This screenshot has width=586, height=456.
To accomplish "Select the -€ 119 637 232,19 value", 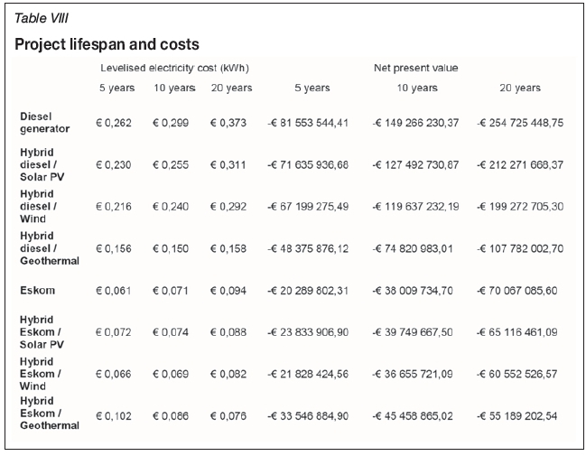I will 415,207.
